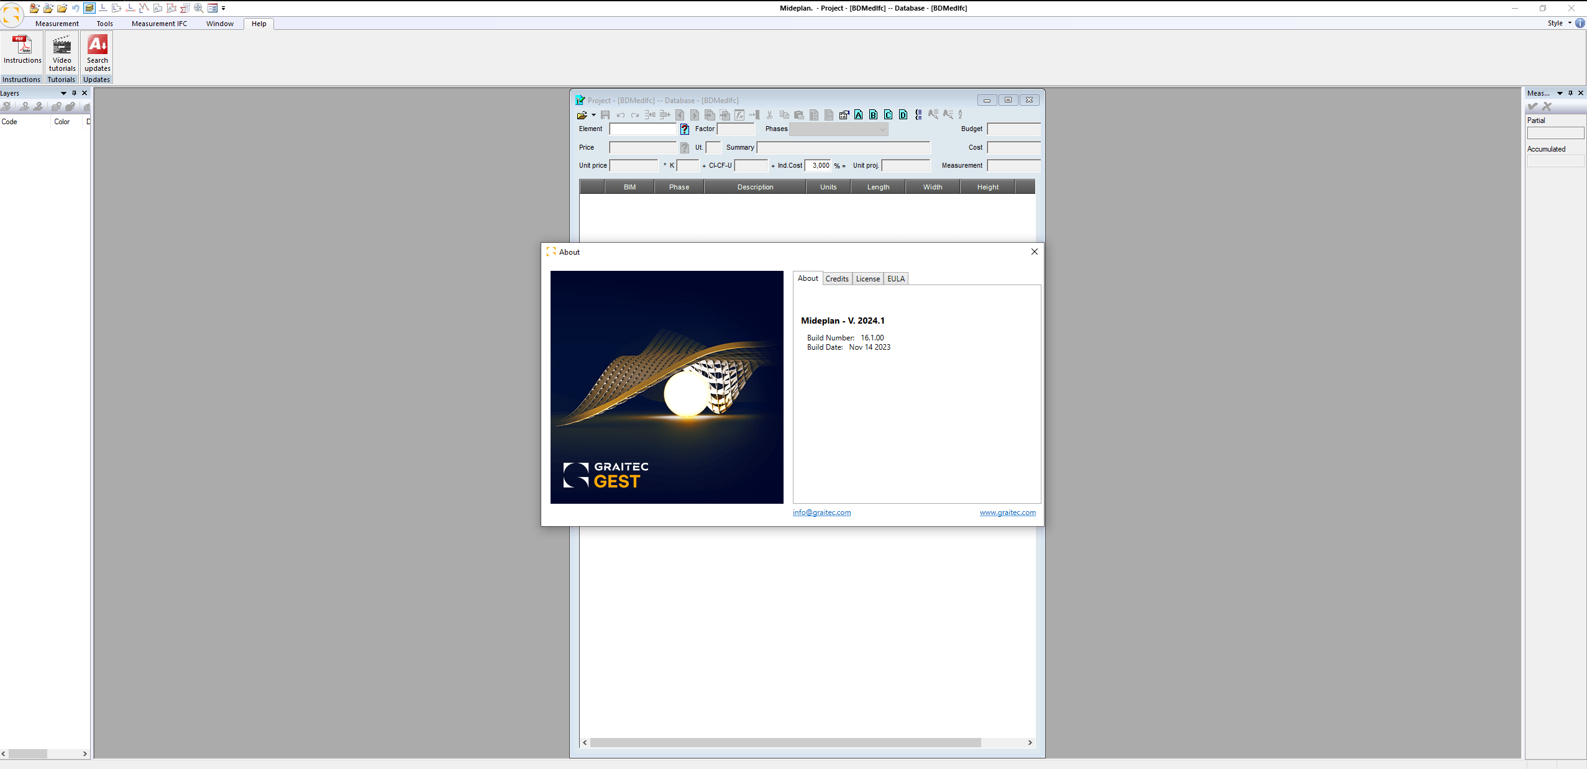Click the sum/sigma icon in quick access toolbar
The height and width of the screenshot is (769, 1587).
pyautogui.click(x=185, y=8)
